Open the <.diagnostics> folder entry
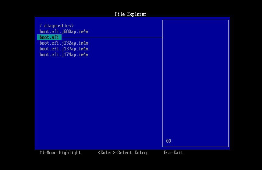Viewport: 262px width, 170px height. 56,26
